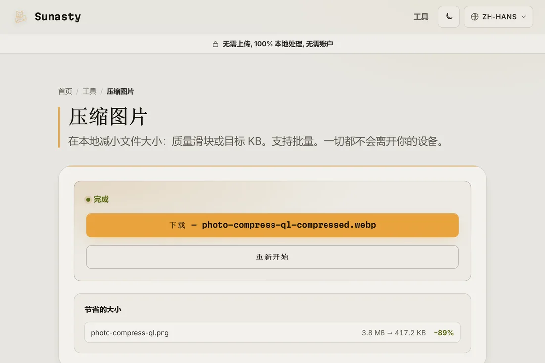Select the photo-compress-ql.png file row
Screen dimensions: 545x363
click(x=272, y=332)
